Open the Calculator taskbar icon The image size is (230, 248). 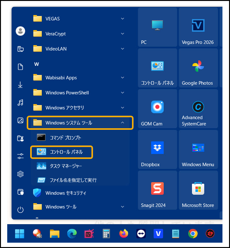[107, 234]
